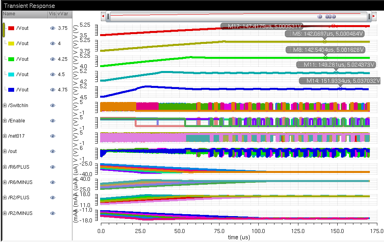Click the red right arrow on the zoom scrollbar
The image size is (384, 242).
[374, 16]
